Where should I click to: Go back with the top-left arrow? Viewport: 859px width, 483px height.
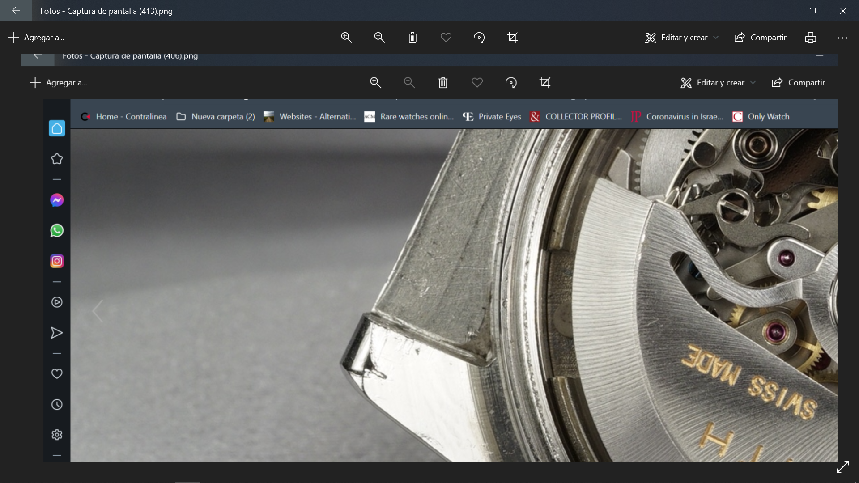[16, 10]
